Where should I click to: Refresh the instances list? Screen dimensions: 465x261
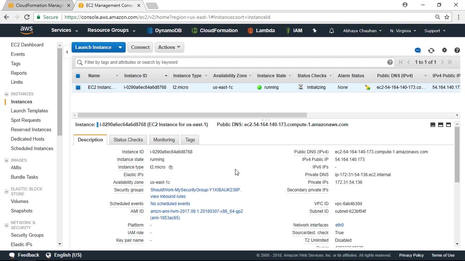coord(431,50)
